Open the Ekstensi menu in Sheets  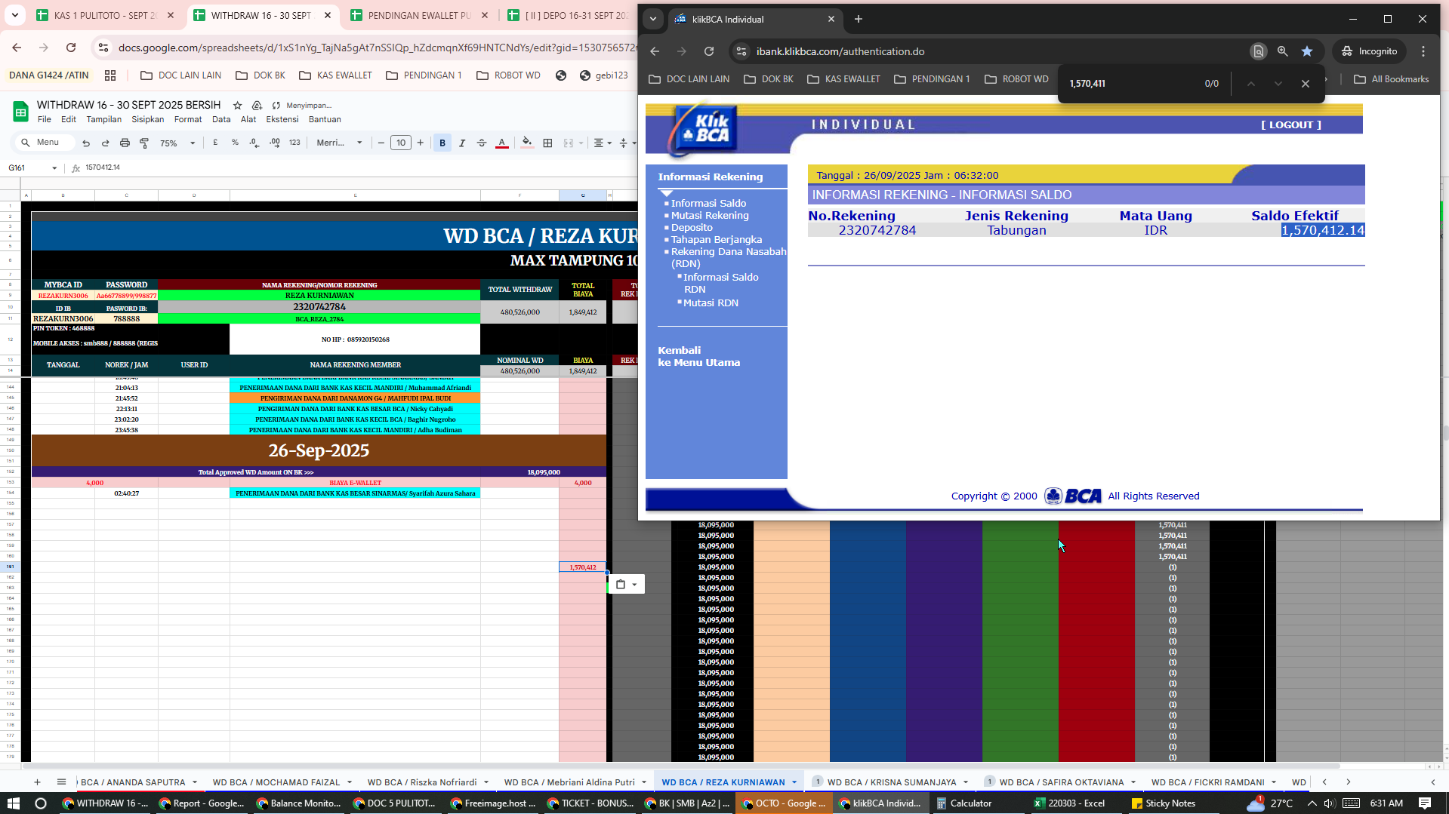pos(282,119)
